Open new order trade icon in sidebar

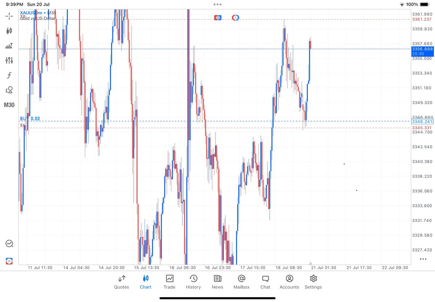point(9,261)
